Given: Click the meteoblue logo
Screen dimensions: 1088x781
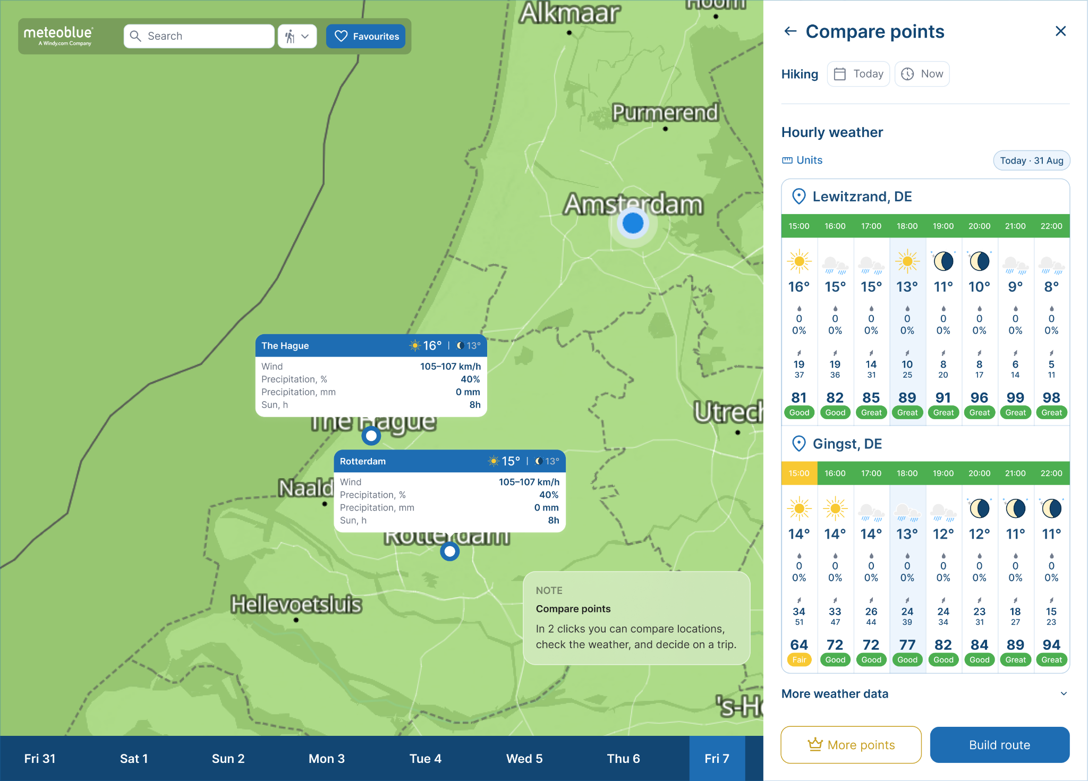Looking at the screenshot, I should [x=58, y=36].
